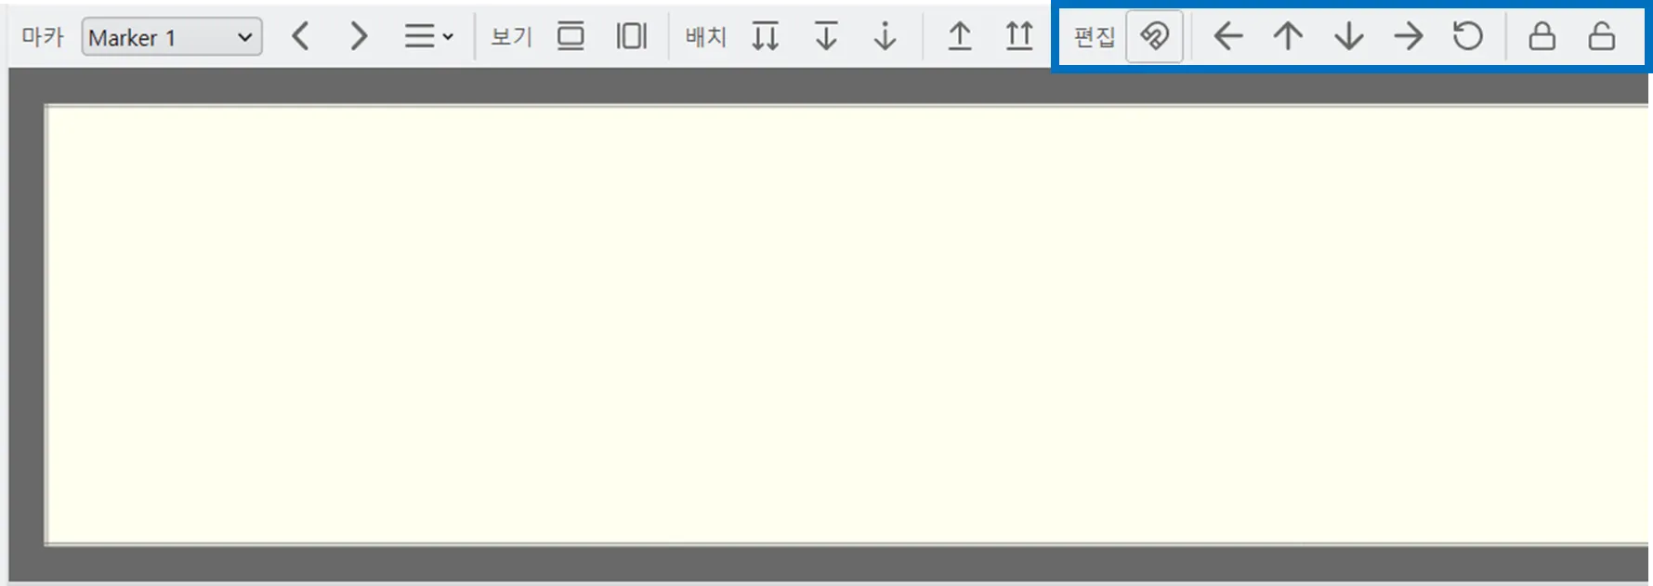This screenshot has width=1653, height=586.
Task: Open the marker list menu
Action: tap(428, 37)
